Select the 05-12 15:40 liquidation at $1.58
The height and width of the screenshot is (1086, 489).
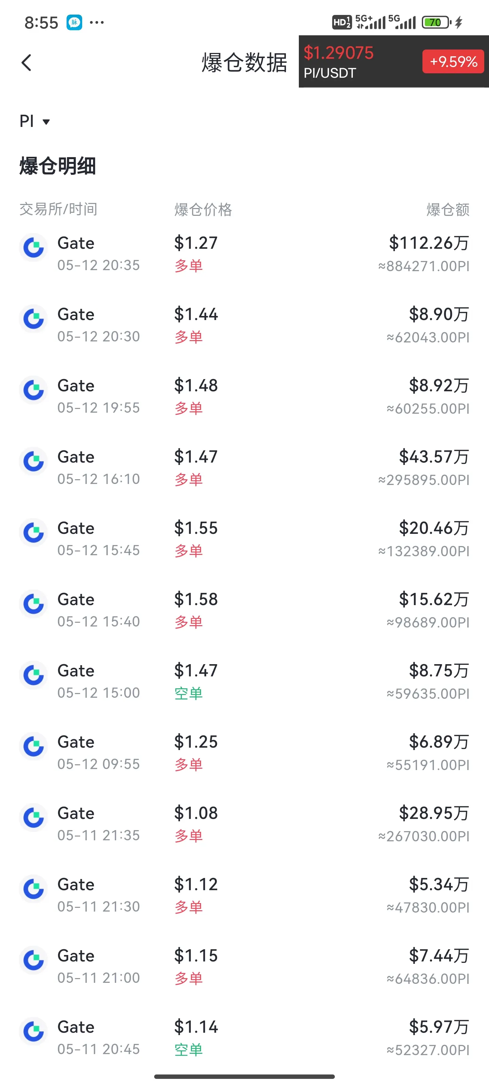244,610
